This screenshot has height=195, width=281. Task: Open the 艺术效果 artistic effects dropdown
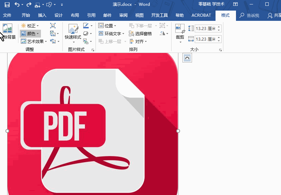[34, 41]
